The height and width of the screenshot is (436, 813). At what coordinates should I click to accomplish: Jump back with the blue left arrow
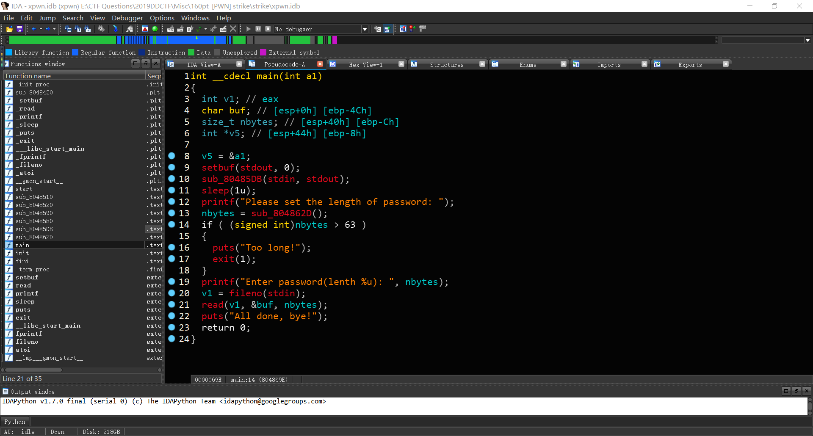[34, 29]
